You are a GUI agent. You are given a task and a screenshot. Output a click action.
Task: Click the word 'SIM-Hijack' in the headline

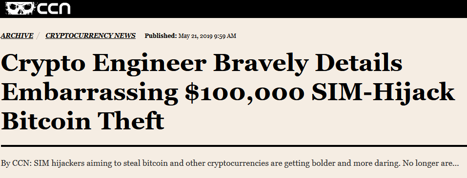(383, 93)
